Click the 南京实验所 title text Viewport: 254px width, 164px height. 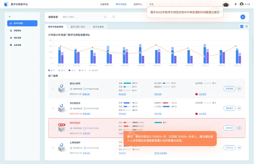point(75,123)
